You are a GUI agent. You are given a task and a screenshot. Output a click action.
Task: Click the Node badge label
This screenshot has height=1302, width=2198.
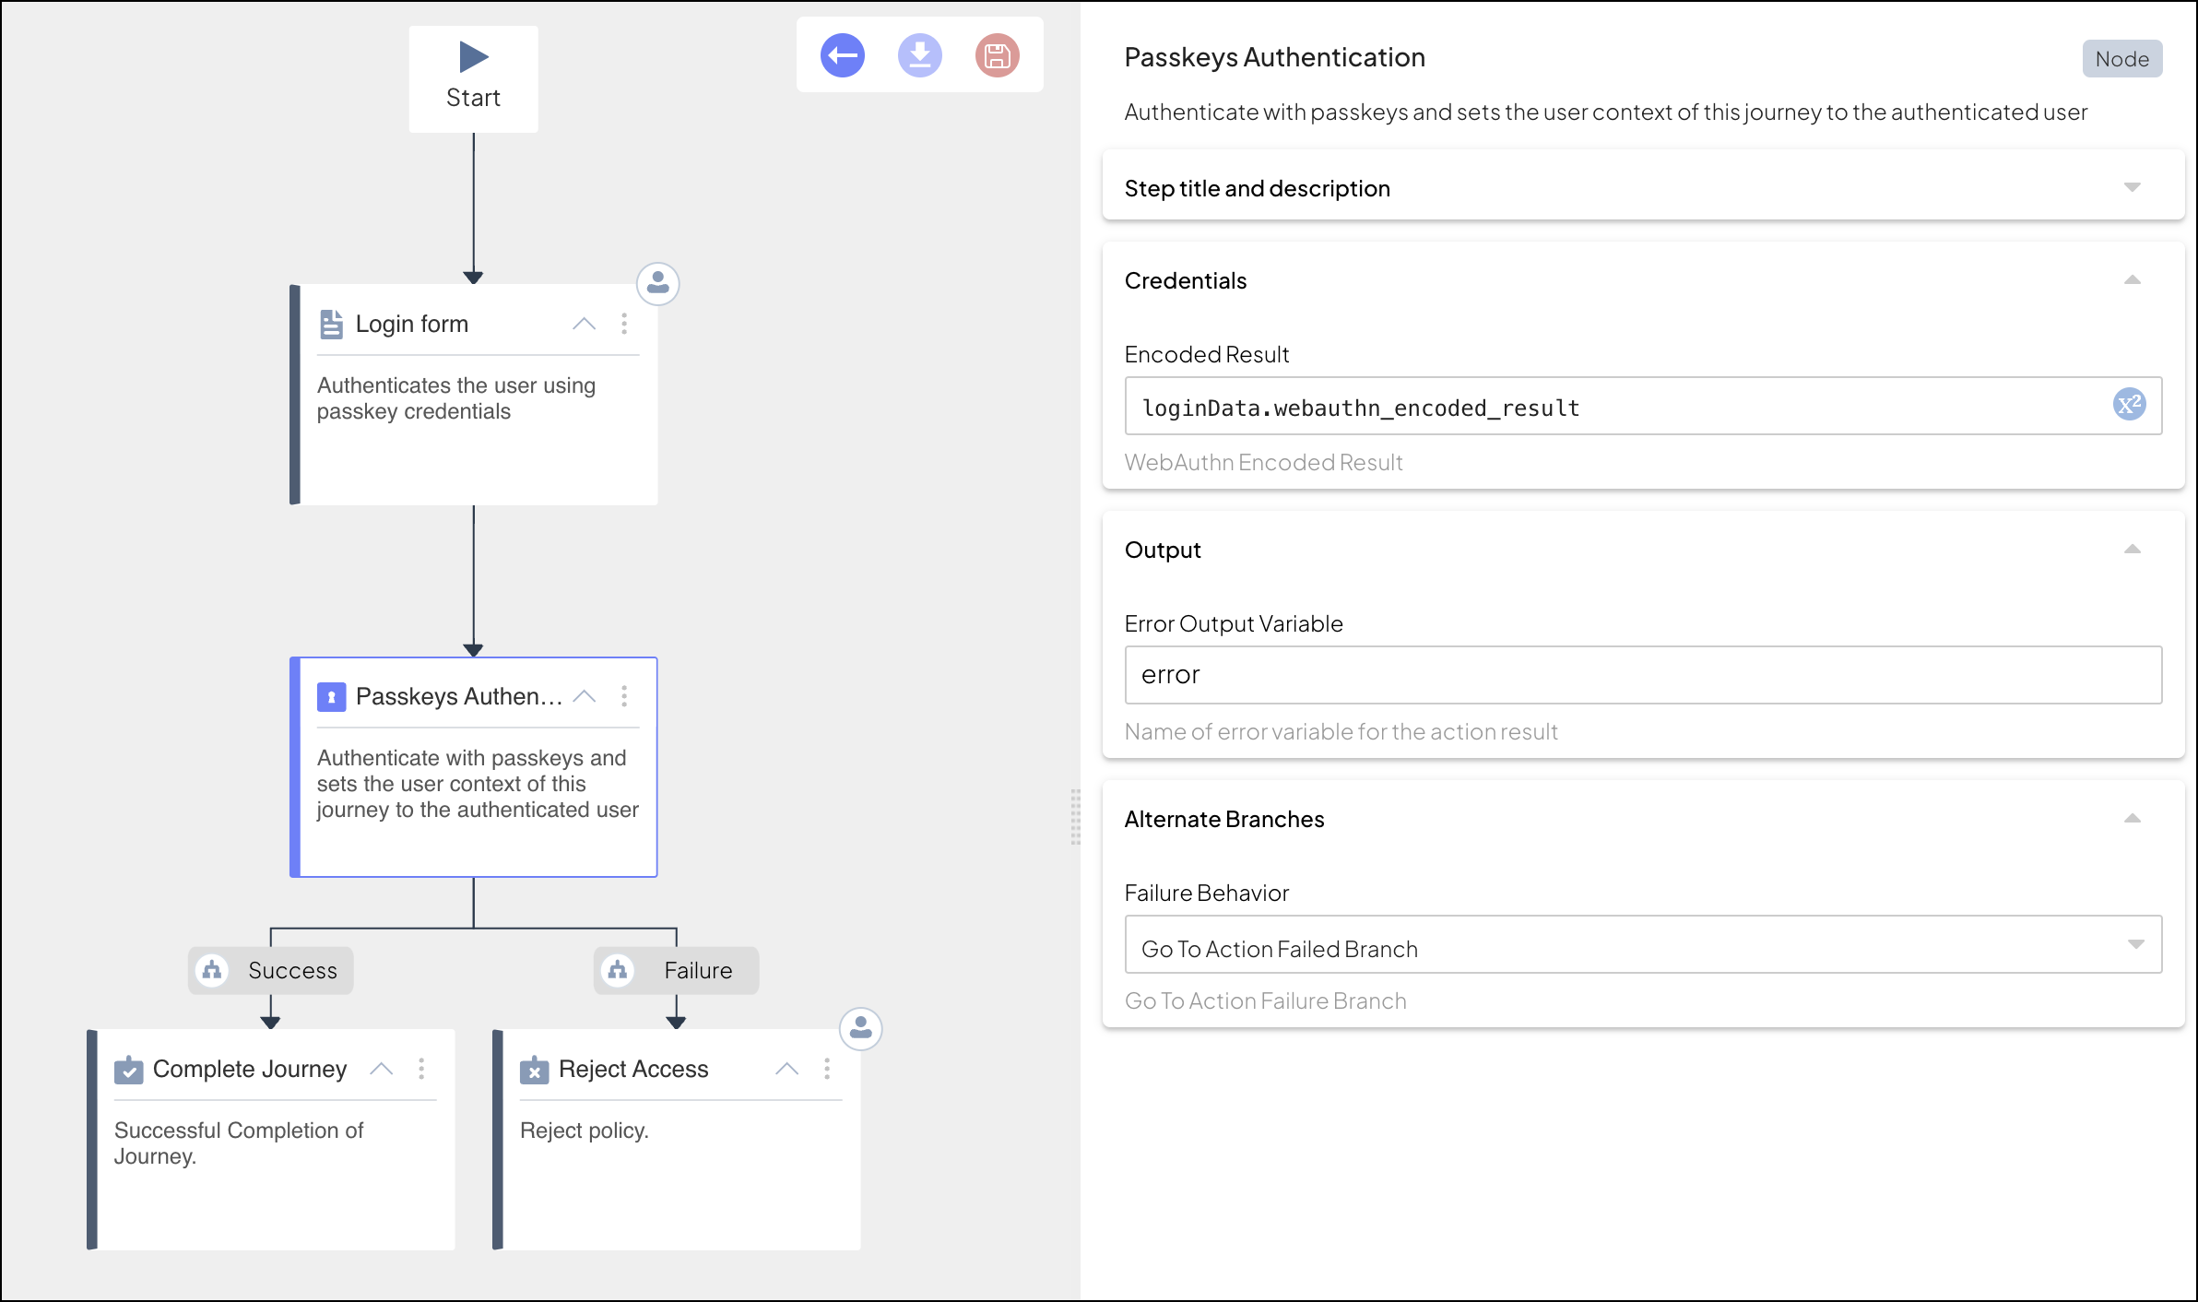click(2121, 59)
